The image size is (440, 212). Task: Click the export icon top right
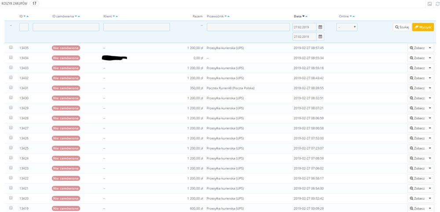[x=430, y=4]
